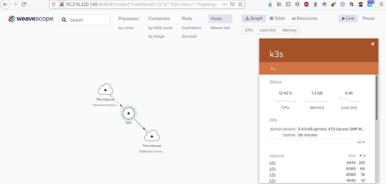Open terminal shell icon for k3s host

(x=273, y=68)
